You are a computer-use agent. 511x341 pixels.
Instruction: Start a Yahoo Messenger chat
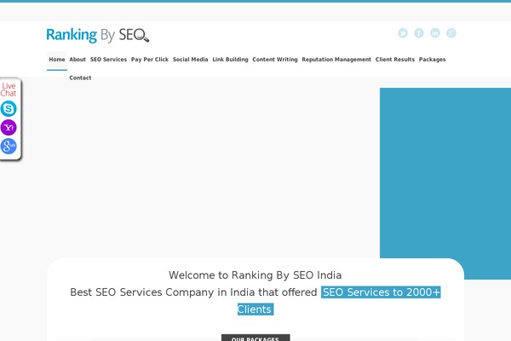(9, 127)
